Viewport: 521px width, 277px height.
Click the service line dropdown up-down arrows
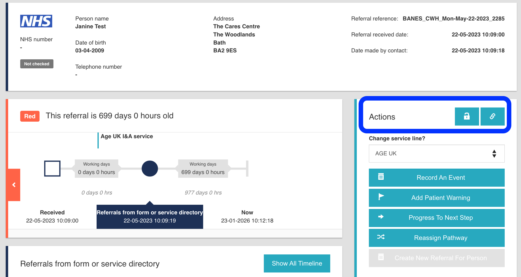pos(494,154)
